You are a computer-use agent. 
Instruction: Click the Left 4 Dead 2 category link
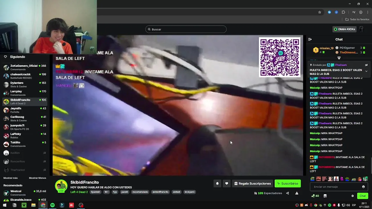(x=79, y=192)
